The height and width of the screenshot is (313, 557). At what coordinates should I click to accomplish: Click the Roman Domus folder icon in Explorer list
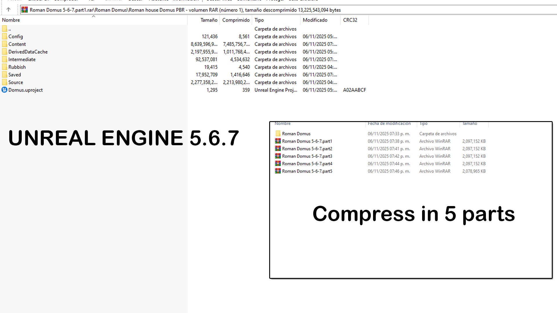click(278, 134)
